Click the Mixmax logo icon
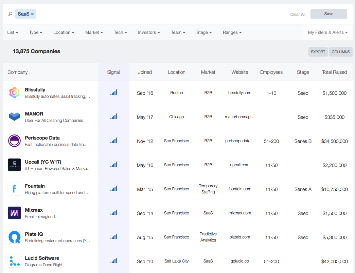 point(14,213)
